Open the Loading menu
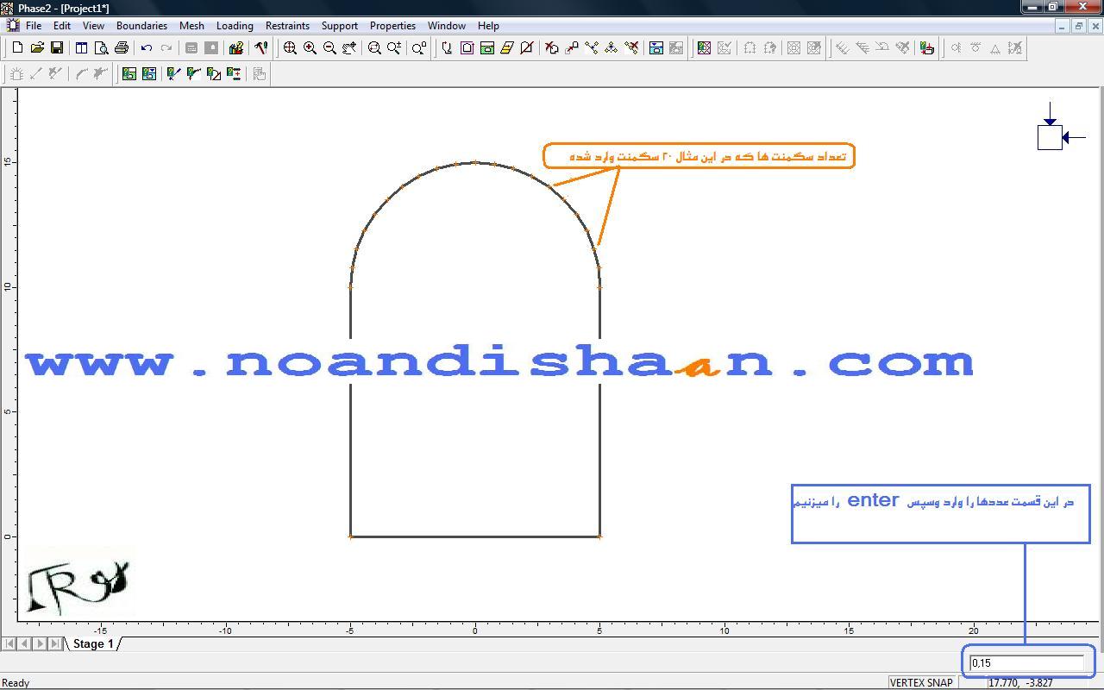The image size is (1104, 690). click(235, 26)
